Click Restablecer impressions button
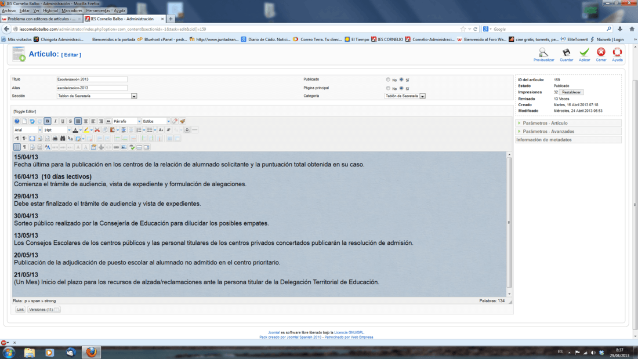The image size is (638, 359). pyautogui.click(x=571, y=92)
